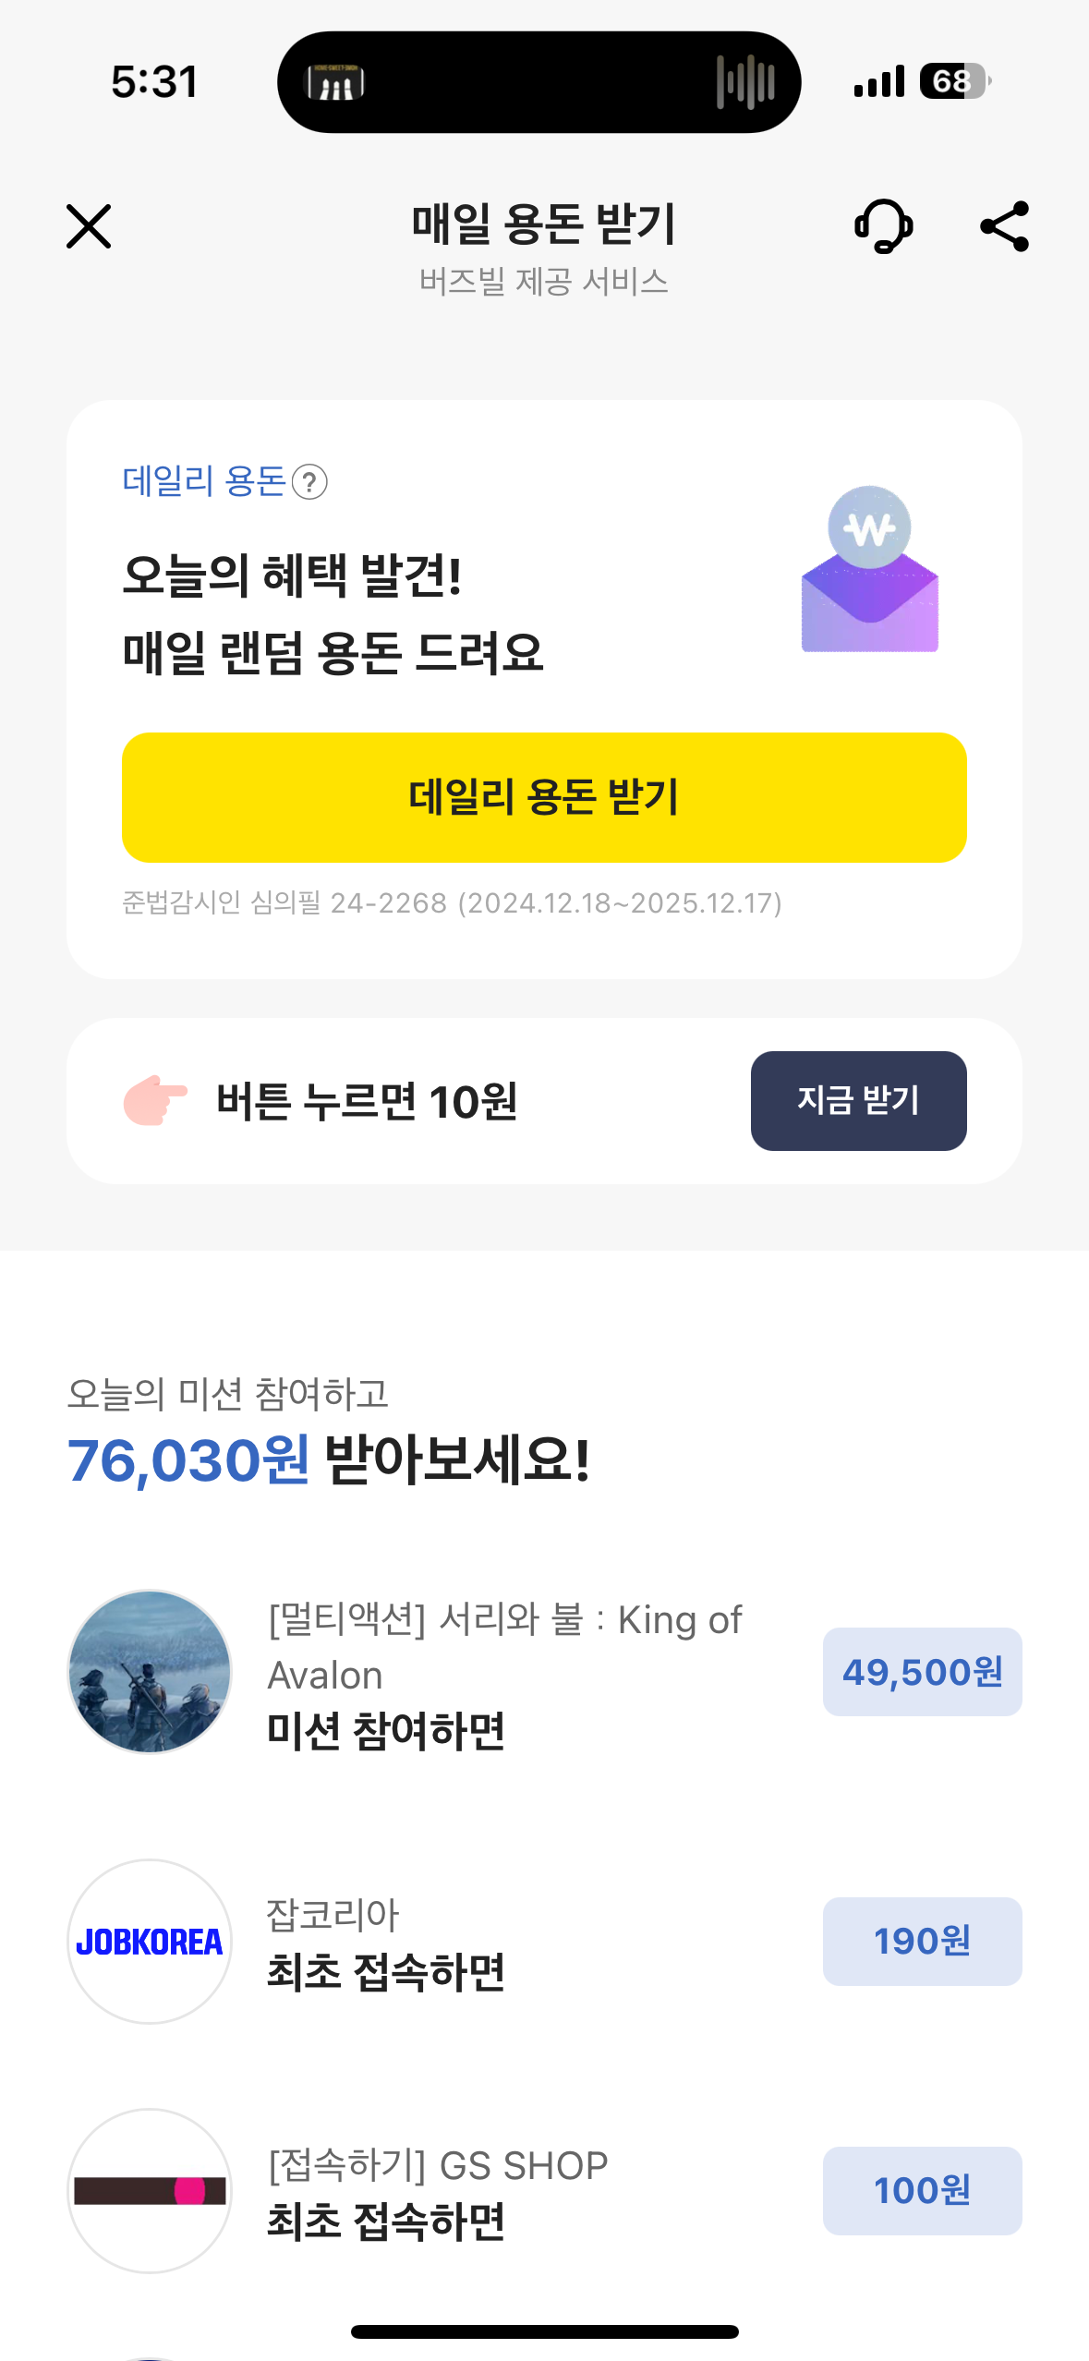Tap the share icon in header
1089x2361 pixels.
tap(1004, 226)
